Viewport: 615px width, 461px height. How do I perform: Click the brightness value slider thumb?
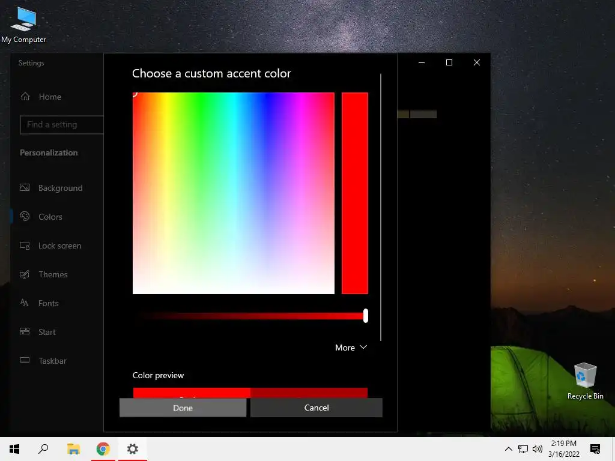coord(366,316)
